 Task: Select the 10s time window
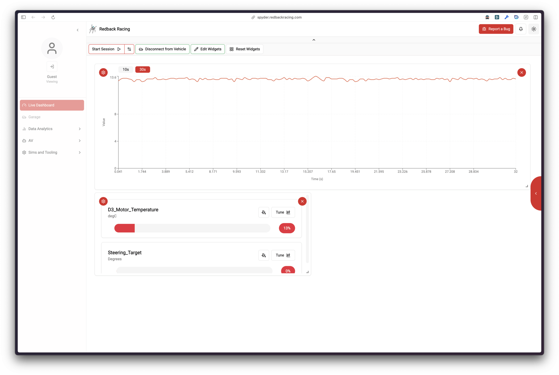pyautogui.click(x=126, y=69)
